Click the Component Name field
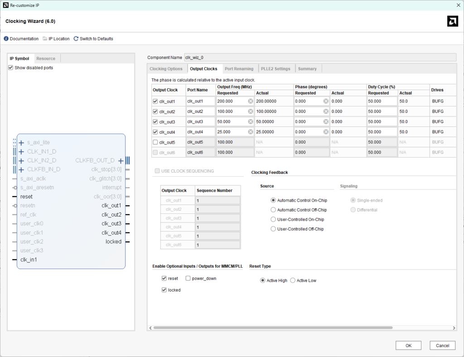The height and width of the screenshot is (357, 464). click(x=320, y=58)
